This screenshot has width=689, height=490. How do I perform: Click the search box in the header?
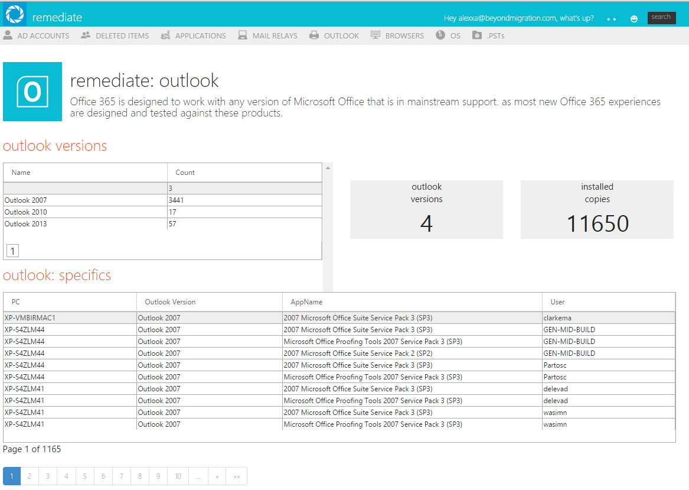661,18
